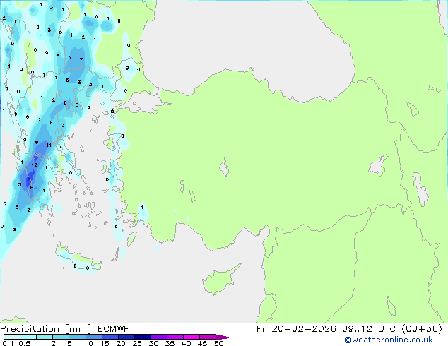
Task: Click the 0.1–0.5 mm legend color swatch
Action: pos(12,337)
